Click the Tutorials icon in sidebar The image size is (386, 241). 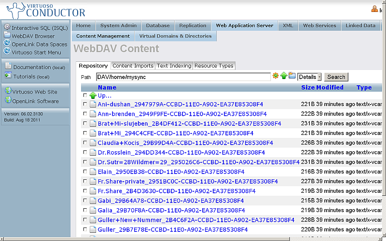(x=8, y=76)
